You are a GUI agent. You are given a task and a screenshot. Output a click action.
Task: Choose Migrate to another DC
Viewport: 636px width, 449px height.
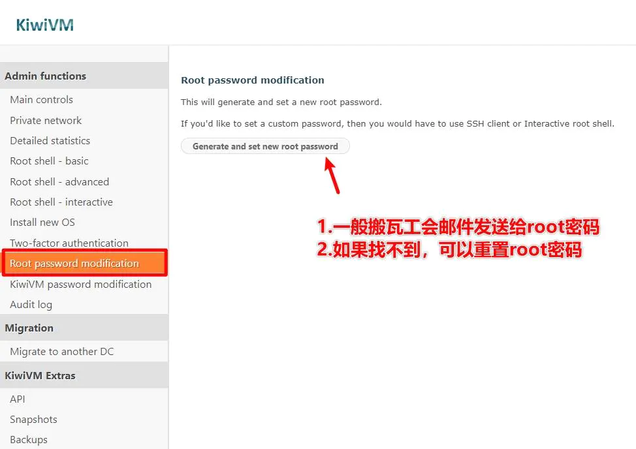pyautogui.click(x=61, y=351)
